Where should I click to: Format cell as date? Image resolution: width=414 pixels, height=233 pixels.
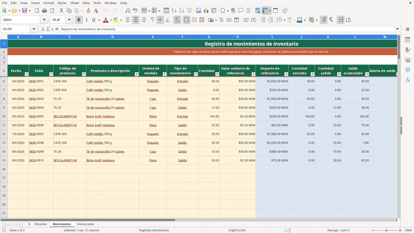(236, 20)
